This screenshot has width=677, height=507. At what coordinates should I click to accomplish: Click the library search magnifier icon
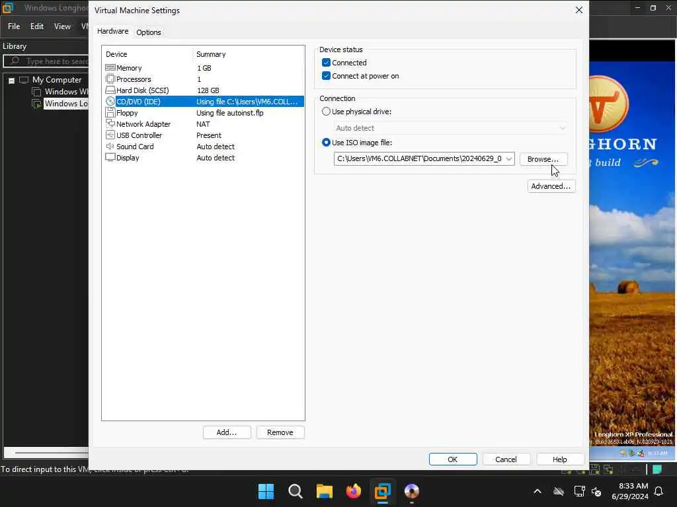tap(15, 61)
